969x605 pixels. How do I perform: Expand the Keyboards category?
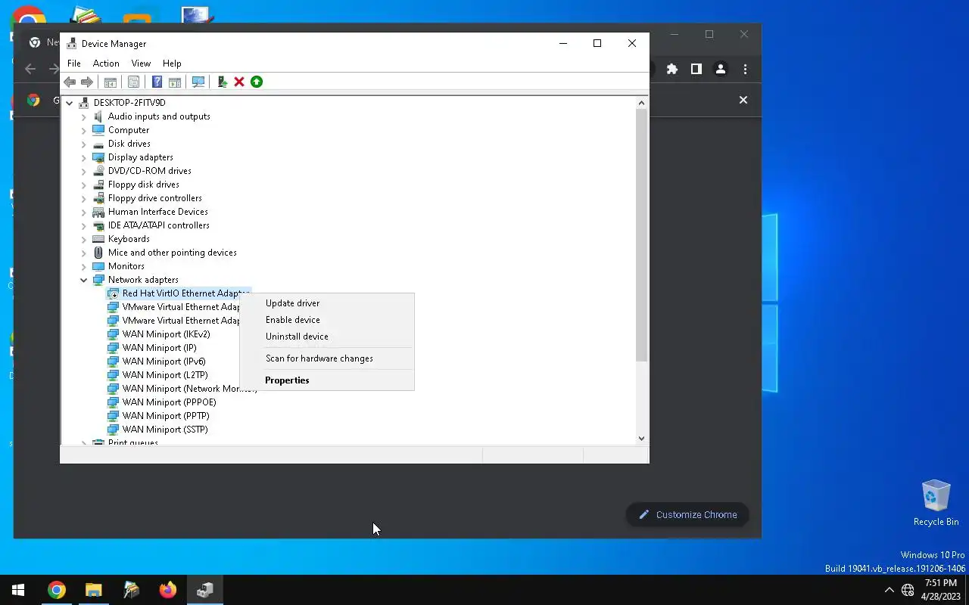coord(84,239)
